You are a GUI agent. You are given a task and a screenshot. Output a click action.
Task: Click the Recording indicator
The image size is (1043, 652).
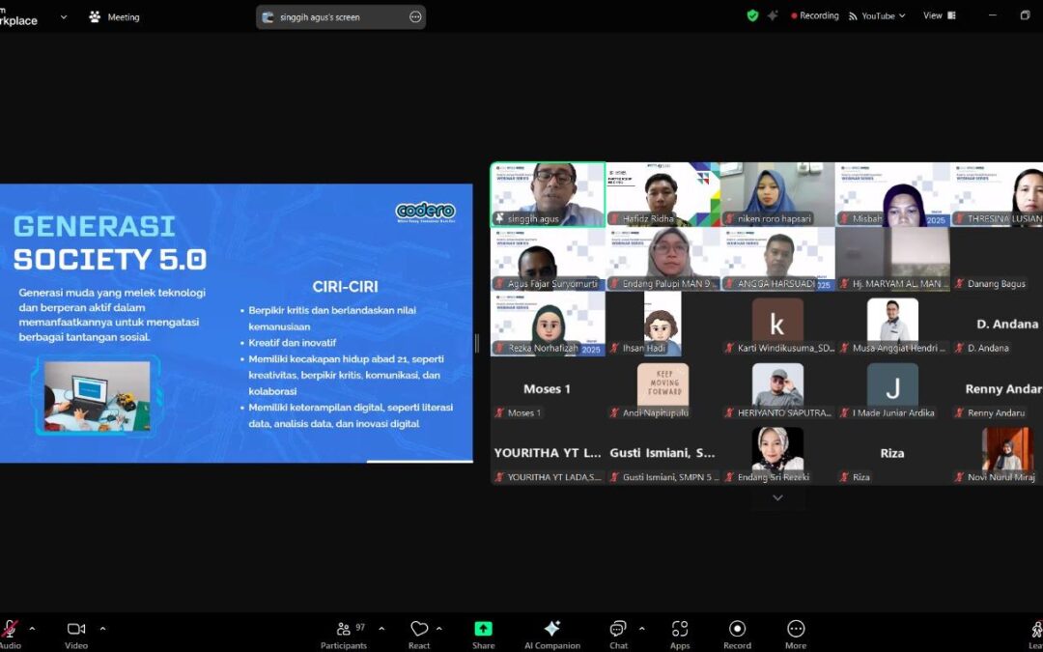(815, 15)
